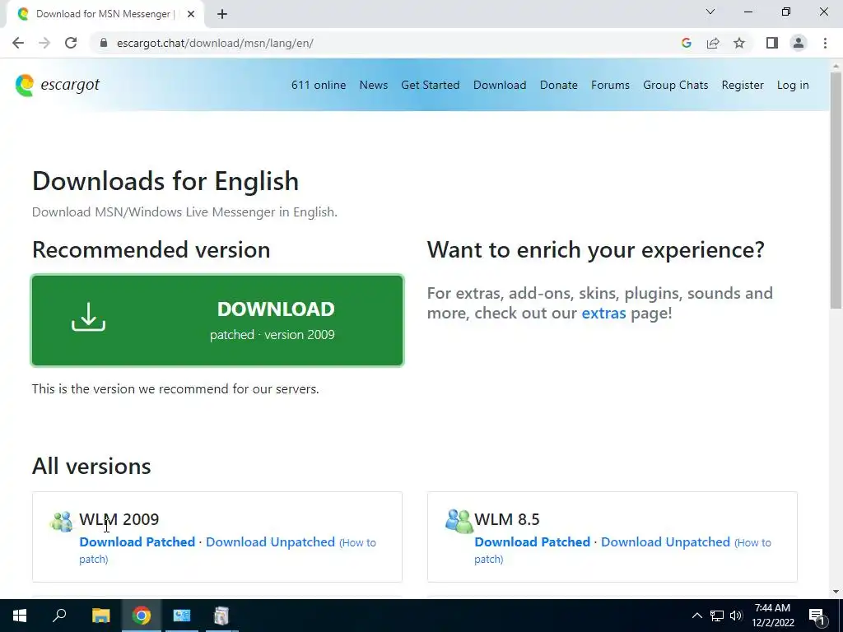
Task: Open Chrome three-dot menu
Action: tap(825, 43)
